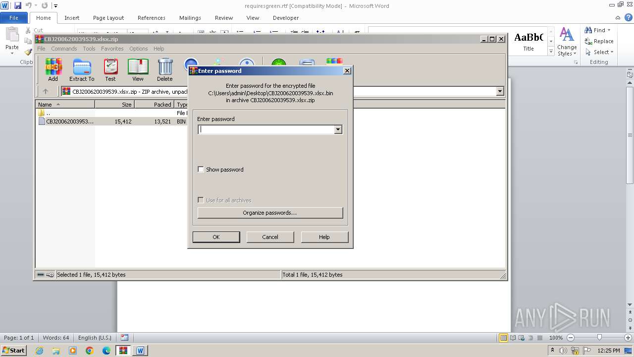This screenshot has height=357, width=634.
Task: Open the WinRAR Favorites menu
Action: click(x=112, y=49)
